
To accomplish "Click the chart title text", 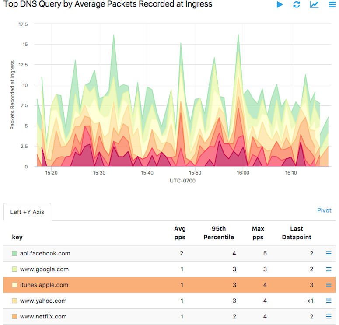I will click(108, 4).
